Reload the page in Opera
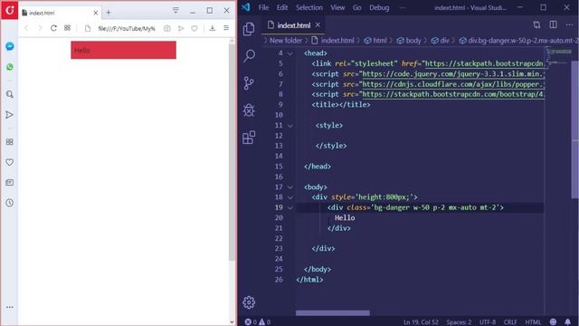Screen dimensions: 579x326 53,28
